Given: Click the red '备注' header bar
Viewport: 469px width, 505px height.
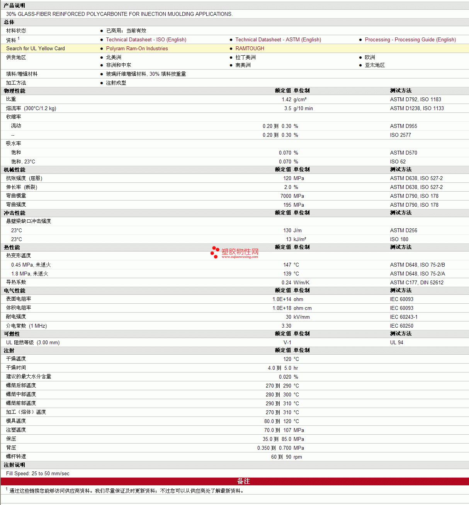Looking at the screenshot, I should [x=234, y=481].
